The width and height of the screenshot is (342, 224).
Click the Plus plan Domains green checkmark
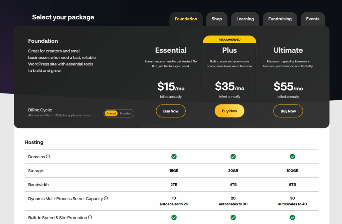coord(233,157)
